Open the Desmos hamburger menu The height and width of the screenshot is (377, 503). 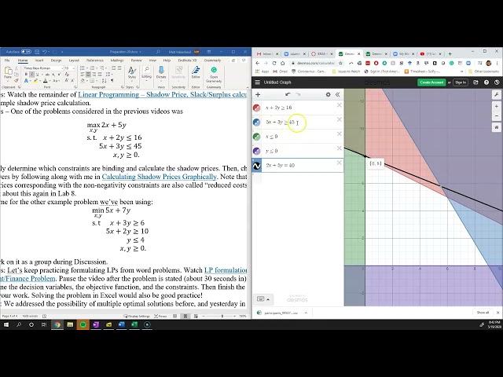257,82
